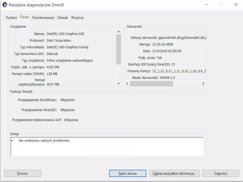Click the Zakończ button
Screen dimensions: 243x182
click(221, 173)
